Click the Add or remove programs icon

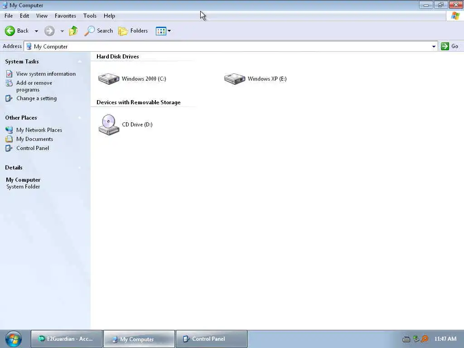pyautogui.click(x=9, y=83)
